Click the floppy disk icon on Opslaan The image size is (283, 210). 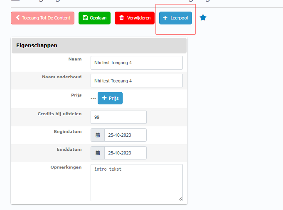click(x=85, y=18)
